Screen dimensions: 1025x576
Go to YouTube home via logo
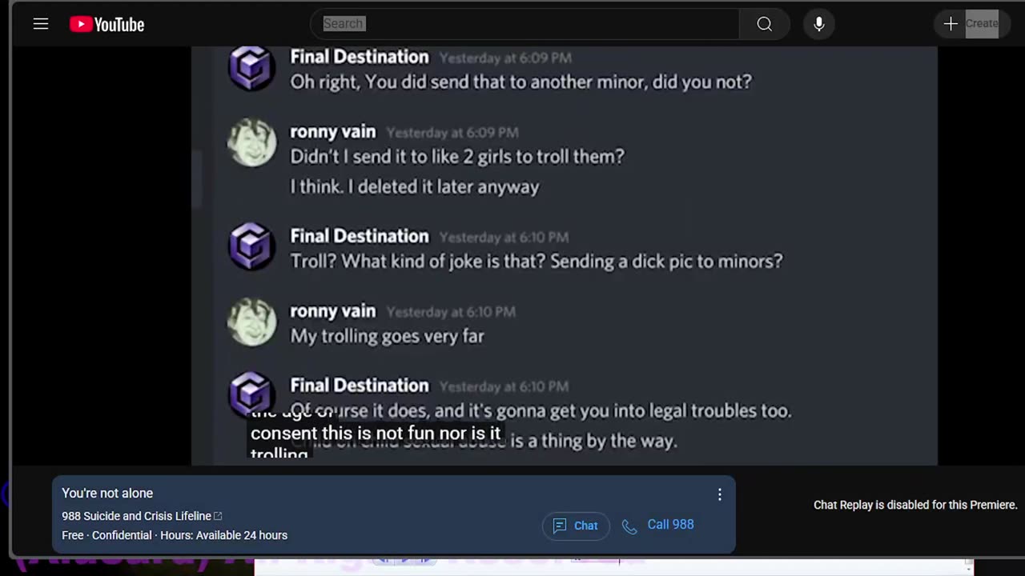(107, 25)
